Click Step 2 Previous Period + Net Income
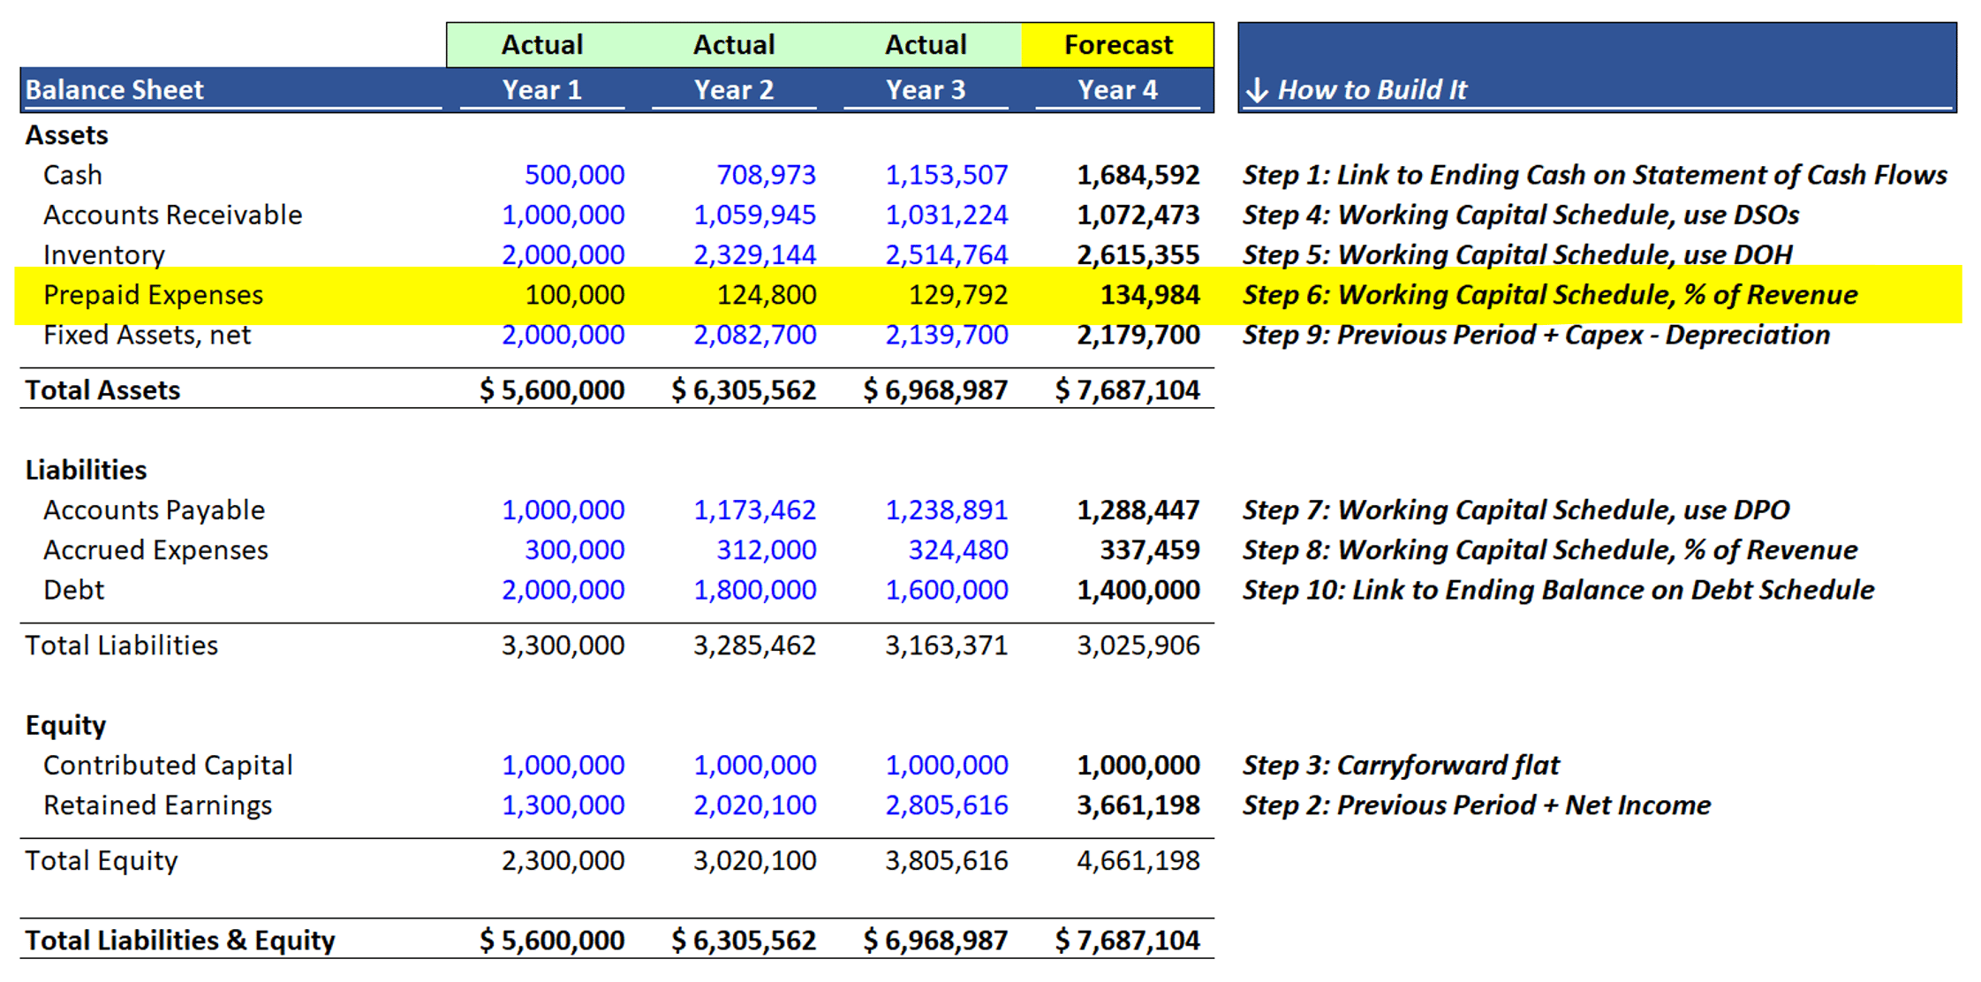 [1476, 805]
